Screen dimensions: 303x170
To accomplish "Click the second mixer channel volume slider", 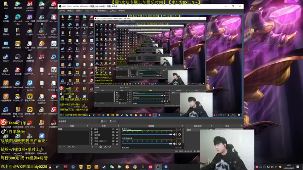I will pos(147,144).
